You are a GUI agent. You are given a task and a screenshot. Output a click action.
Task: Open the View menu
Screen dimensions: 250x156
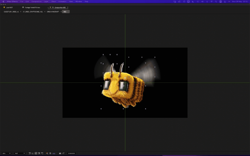[71, 1]
